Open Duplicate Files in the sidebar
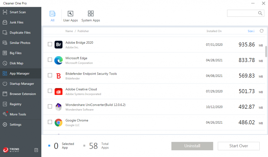268x157 pixels. [20, 32]
